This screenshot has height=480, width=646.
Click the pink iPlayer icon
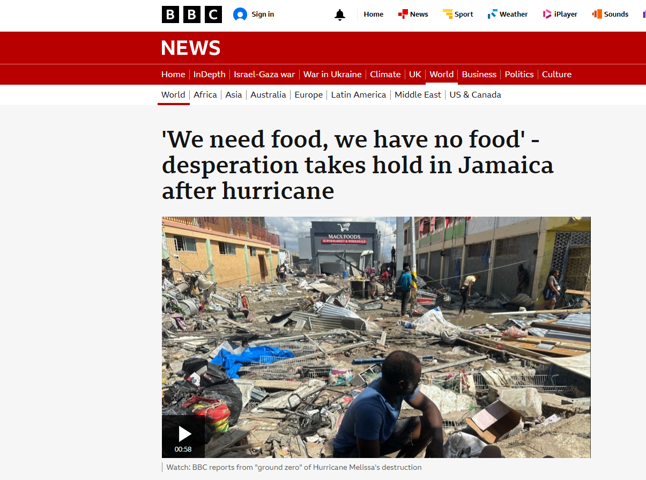(547, 14)
